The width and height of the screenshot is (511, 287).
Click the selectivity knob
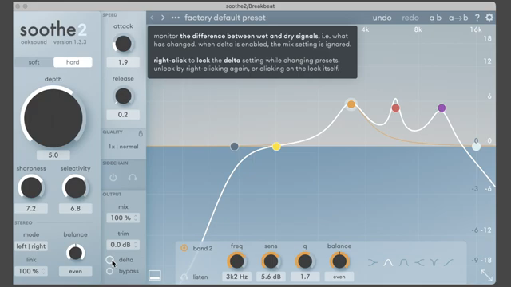tap(75, 188)
